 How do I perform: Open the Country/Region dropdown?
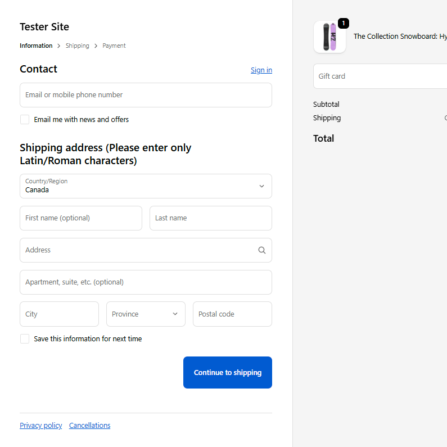146,186
